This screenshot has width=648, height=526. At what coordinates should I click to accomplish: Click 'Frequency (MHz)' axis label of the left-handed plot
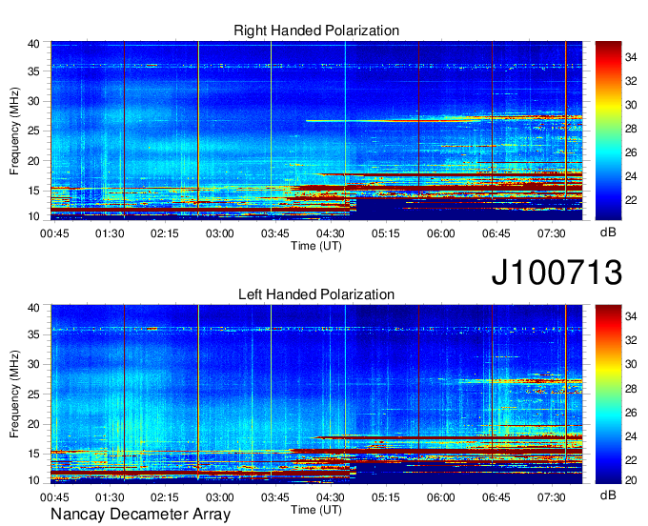pyautogui.click(x=14, y=394)
